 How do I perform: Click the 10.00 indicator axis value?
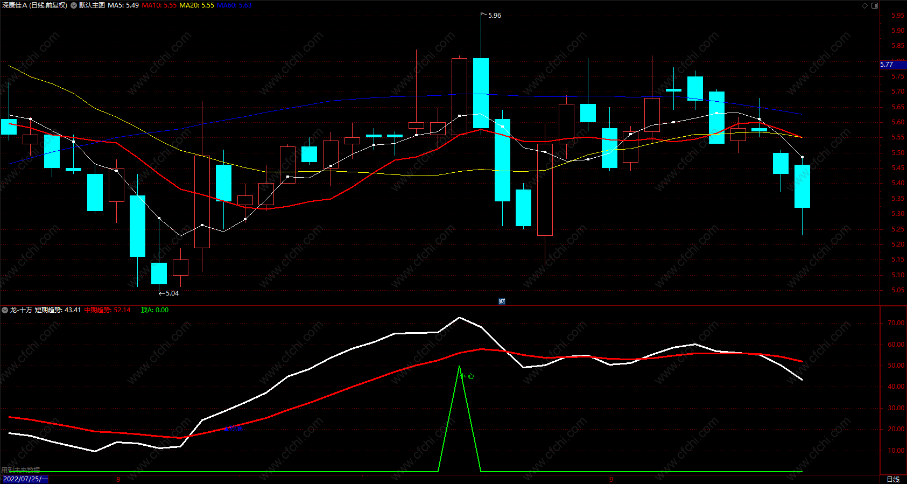pyautogui.click(x=896, y=451)
